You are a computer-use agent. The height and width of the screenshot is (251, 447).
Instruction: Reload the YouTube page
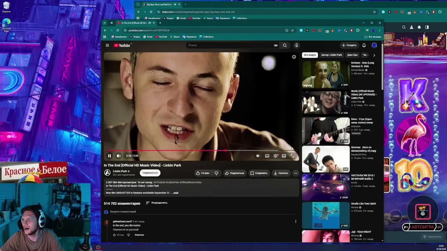click(118, 30)
